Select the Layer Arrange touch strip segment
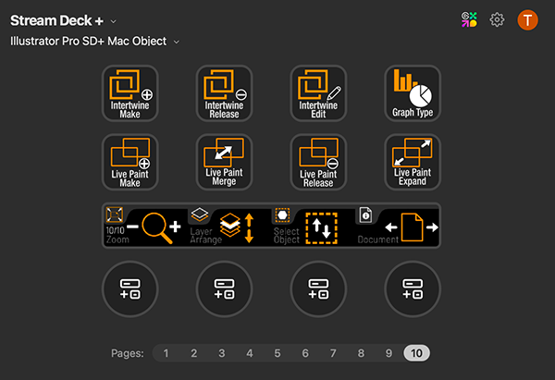 [228, 226]
